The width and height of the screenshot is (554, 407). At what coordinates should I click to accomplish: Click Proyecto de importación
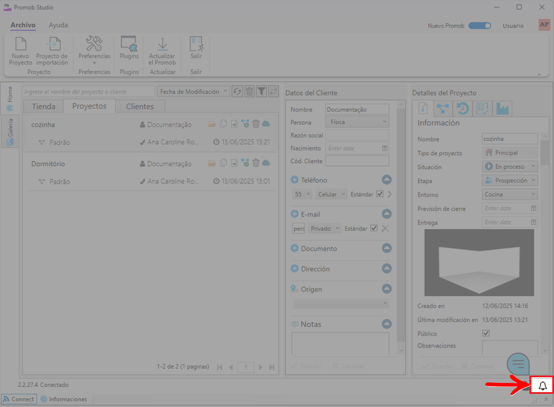(x=52, y=51)
